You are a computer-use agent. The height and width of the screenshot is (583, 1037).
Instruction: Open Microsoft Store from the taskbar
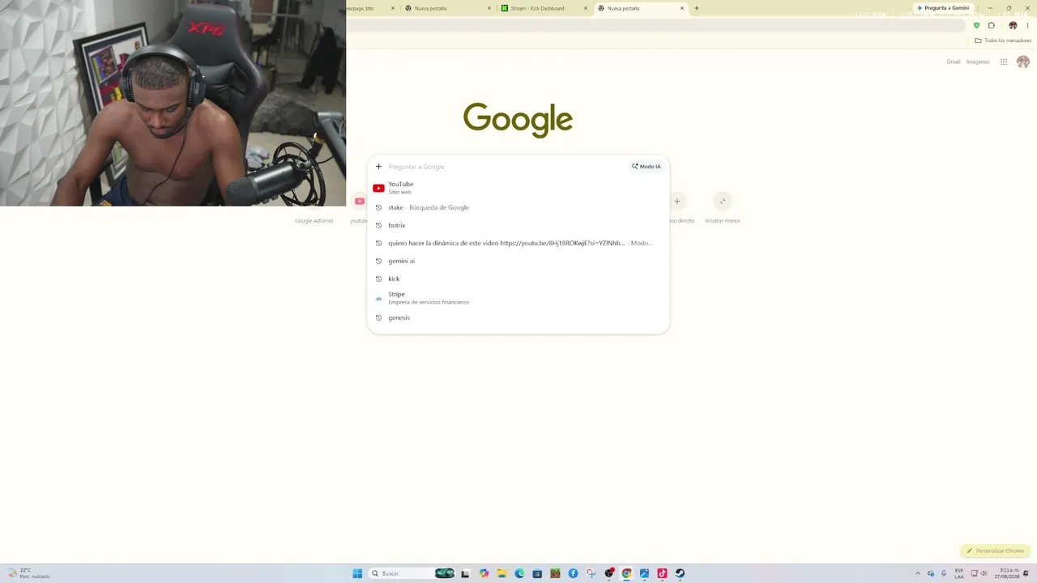point(537,573)
